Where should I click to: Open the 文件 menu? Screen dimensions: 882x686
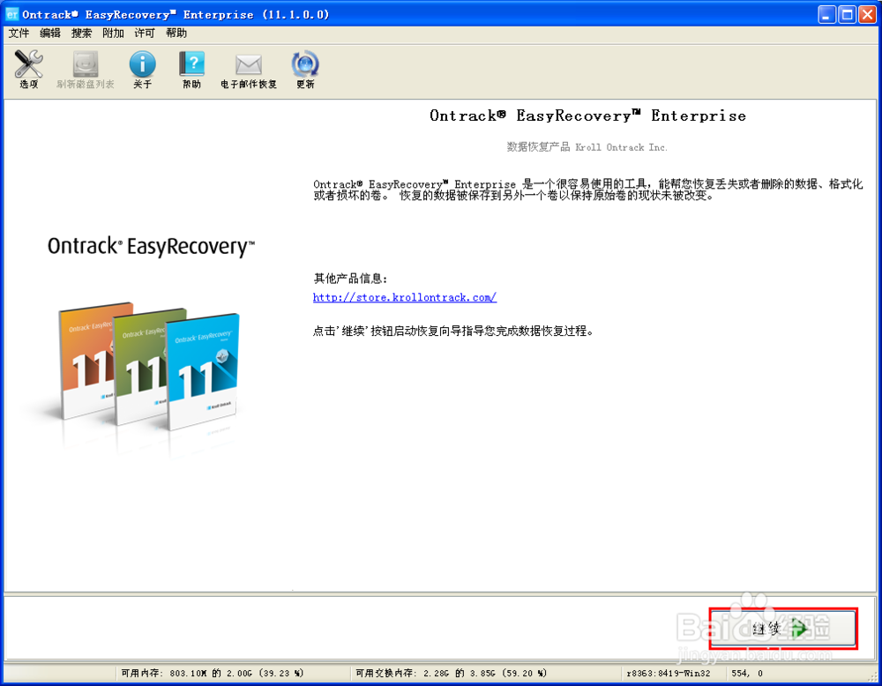pyautogui.click(x=19, y=34)
